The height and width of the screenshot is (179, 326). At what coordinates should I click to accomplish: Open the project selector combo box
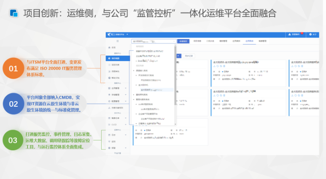coord(154,41)
